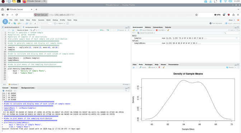Click the Save script disk icon in editor toolbar
This screenshot has width=241, height=133.
coord(13,30)
